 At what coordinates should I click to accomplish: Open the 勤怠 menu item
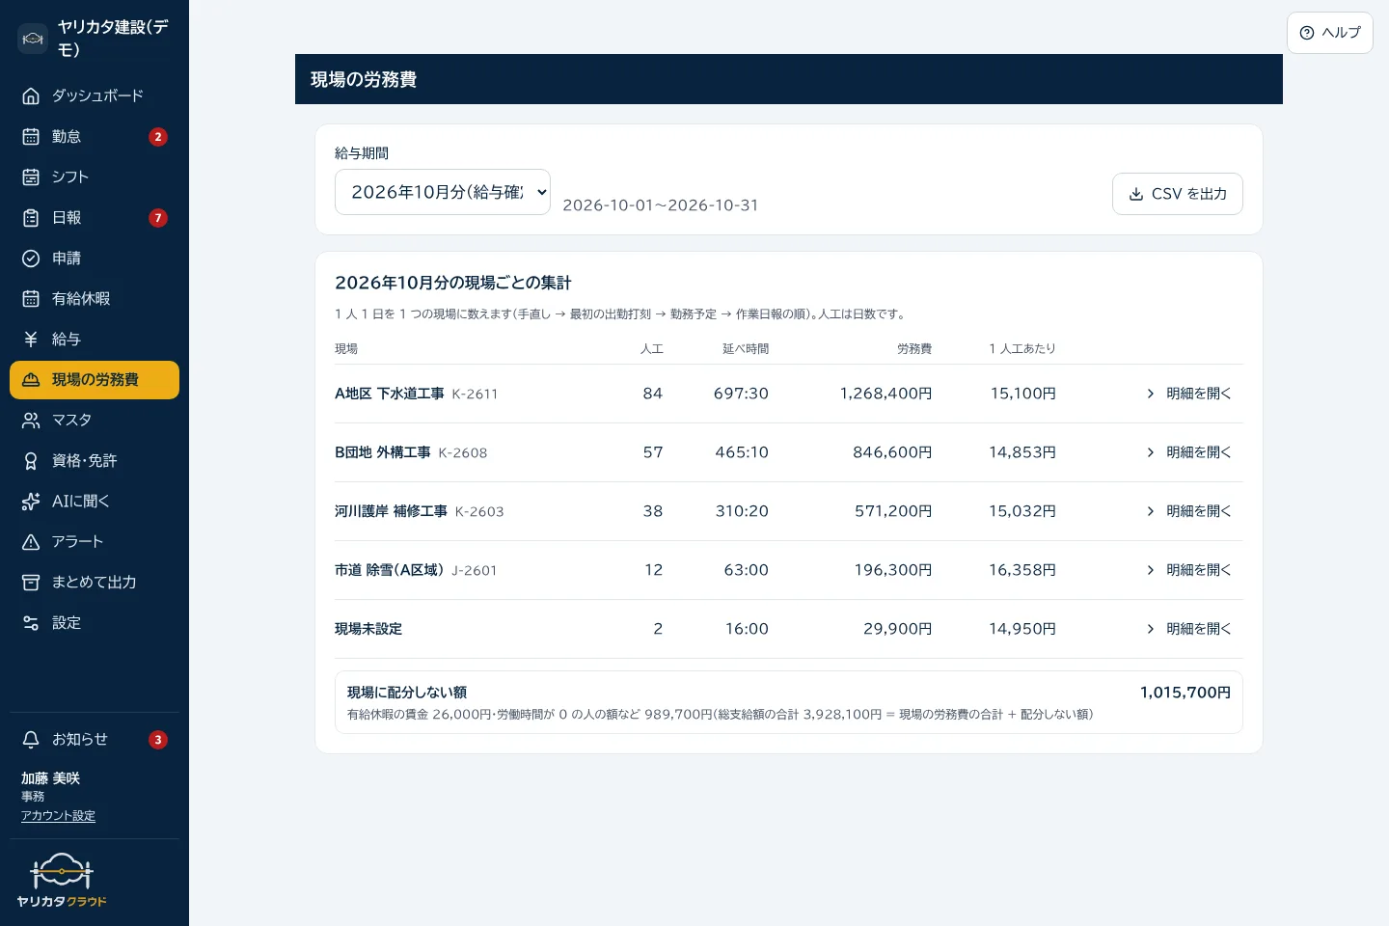95,136
